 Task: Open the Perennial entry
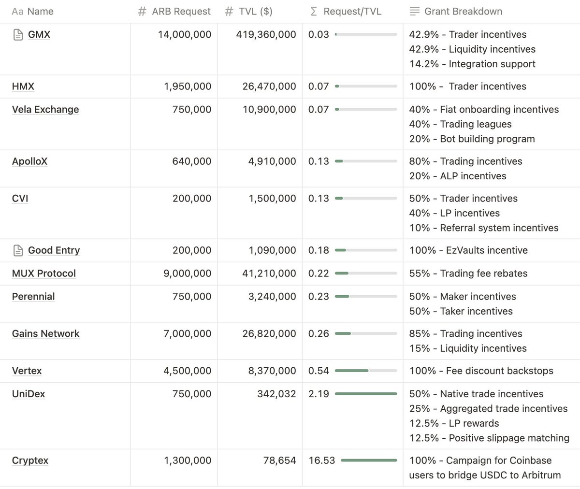[33, 297]
